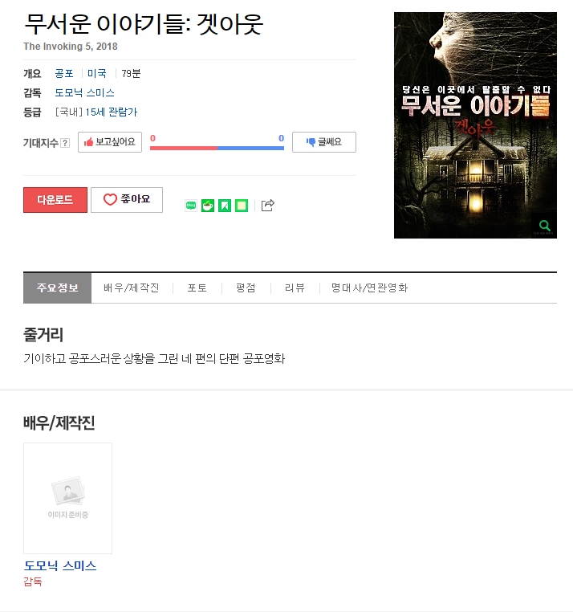
Task: Click the 기대지수 red-blue ratio bar
Action: (217, 148)
